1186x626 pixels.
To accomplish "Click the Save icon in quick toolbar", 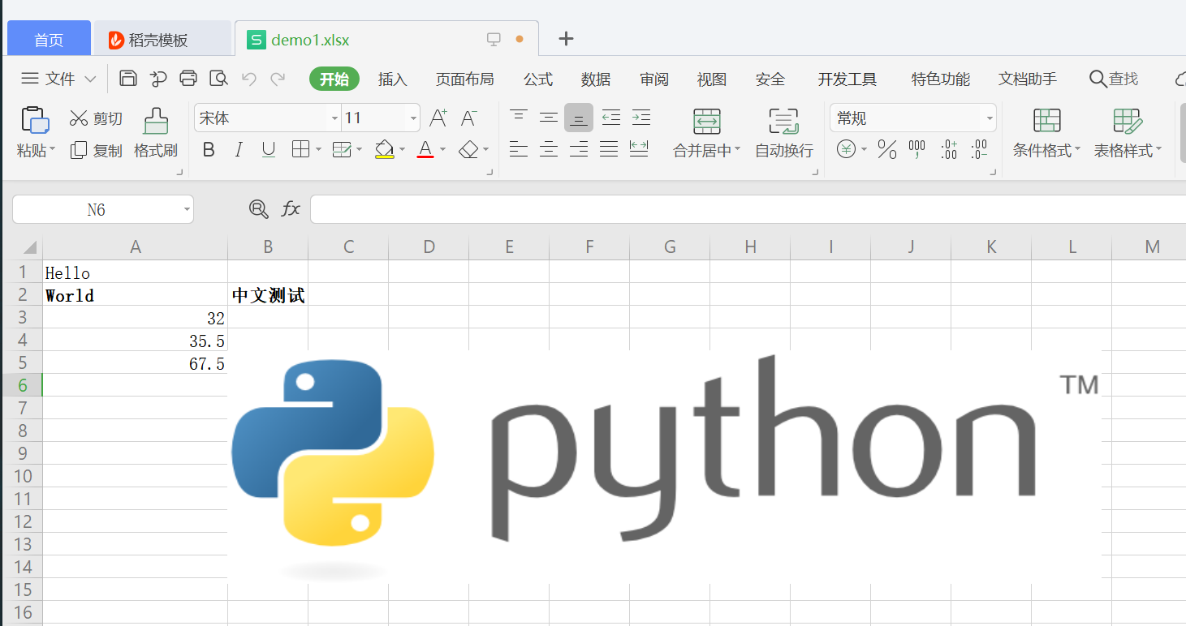I will tap(128, 79).
